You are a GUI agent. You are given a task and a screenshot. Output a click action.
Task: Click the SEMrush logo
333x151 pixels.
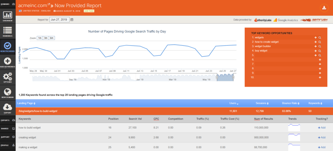[x=314, y=20]
